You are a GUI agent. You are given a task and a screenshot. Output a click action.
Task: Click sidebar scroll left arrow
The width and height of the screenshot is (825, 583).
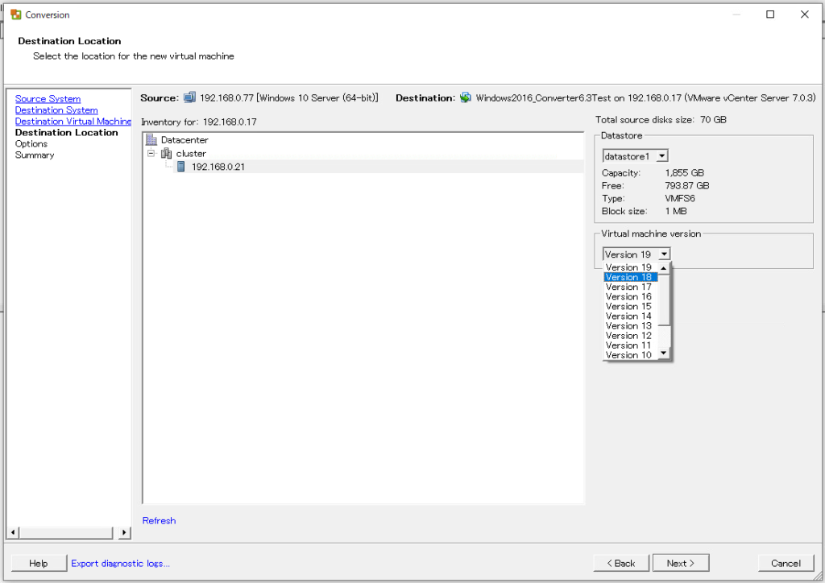[x=13, y=532]
